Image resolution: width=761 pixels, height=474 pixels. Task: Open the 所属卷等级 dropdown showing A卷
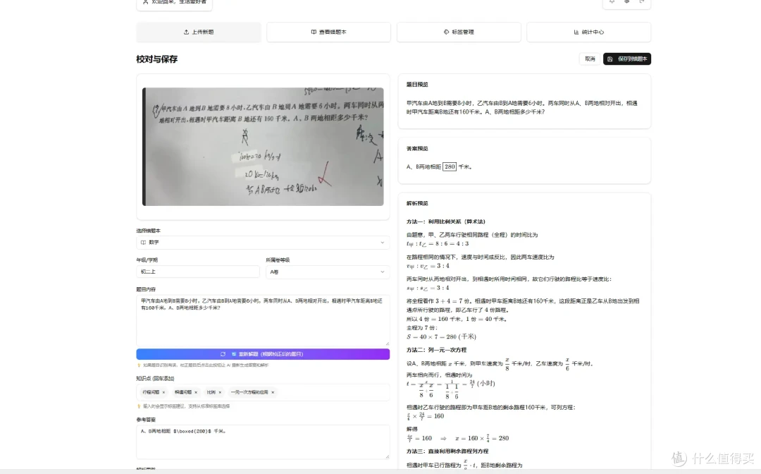click(x=328, y=272)
